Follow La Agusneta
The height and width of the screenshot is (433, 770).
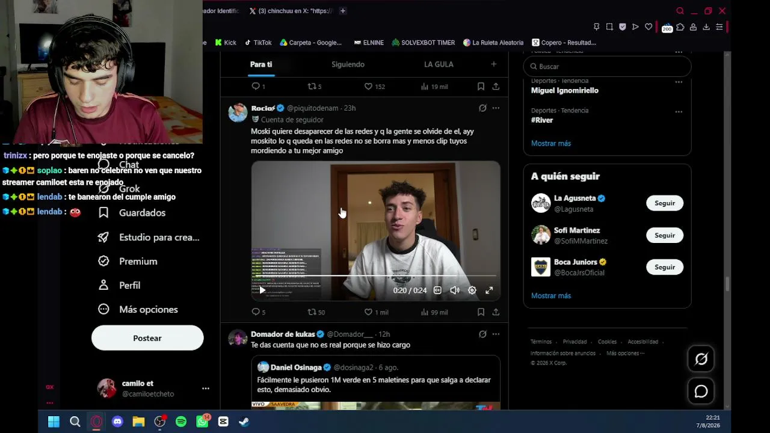[665, 203]
